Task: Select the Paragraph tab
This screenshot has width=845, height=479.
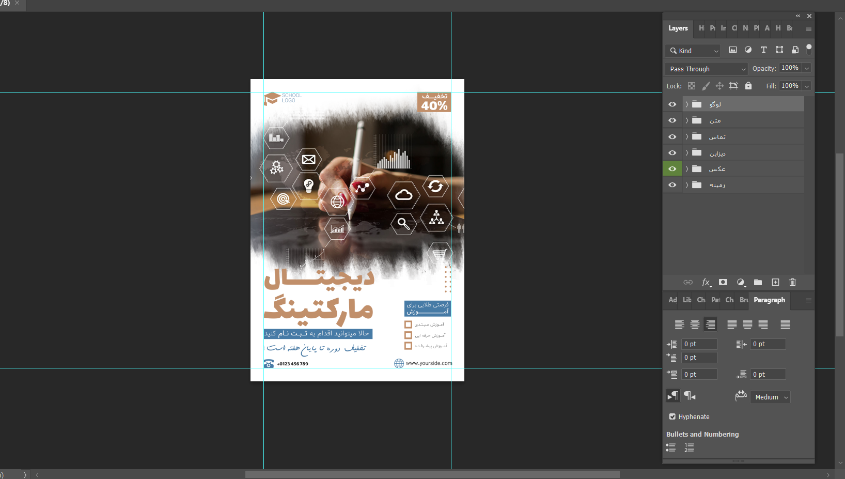Action: coord(769,300)
